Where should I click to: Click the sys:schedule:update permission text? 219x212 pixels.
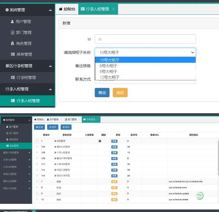(179, 193)
